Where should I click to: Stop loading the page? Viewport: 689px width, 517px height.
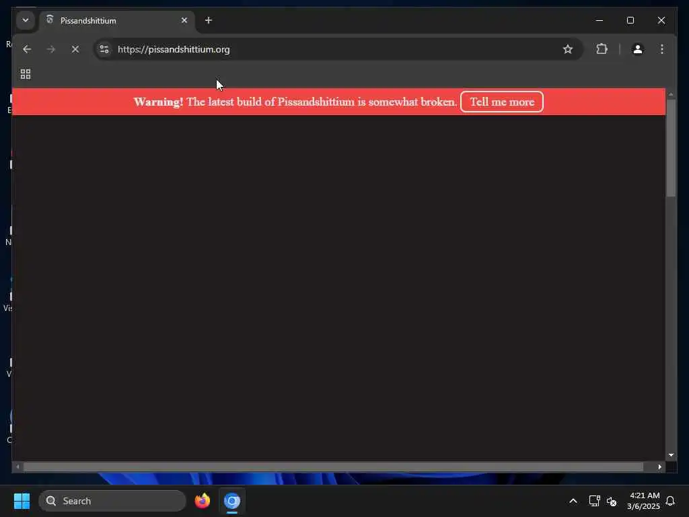(x=75, y=49)
